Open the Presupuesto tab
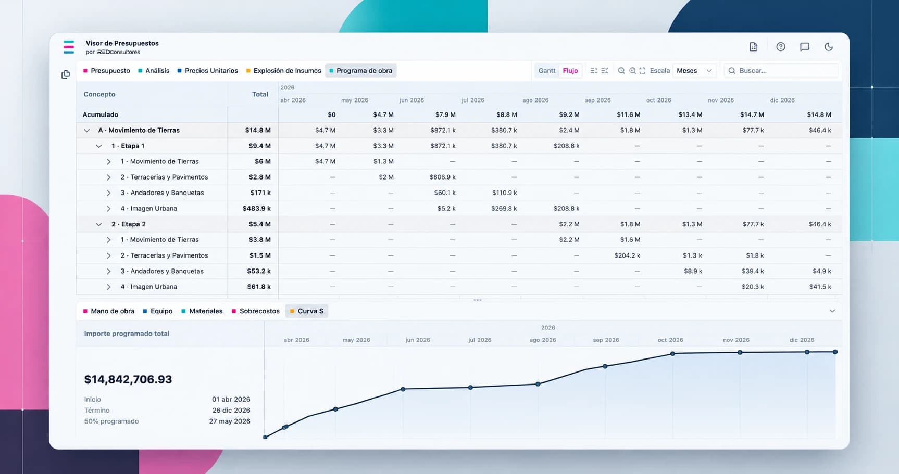 click(107, 71)
